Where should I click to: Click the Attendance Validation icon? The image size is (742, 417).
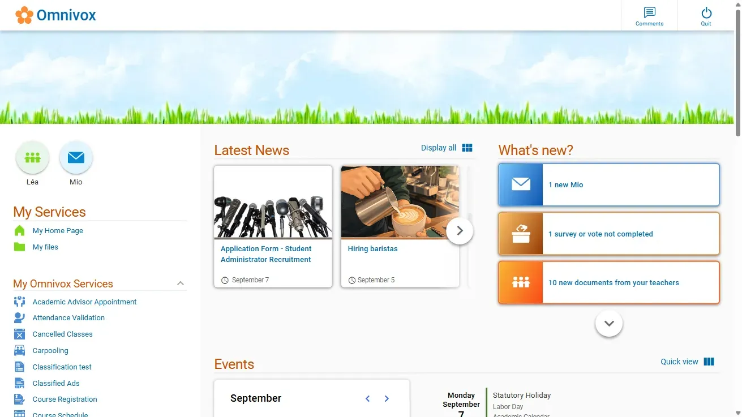click(20, 317)
